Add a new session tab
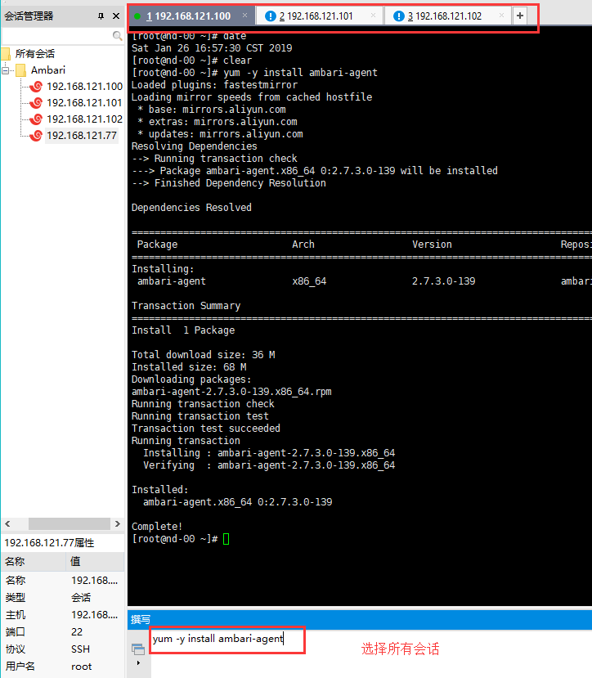The image size is (592, 678). tap(520, 16)
